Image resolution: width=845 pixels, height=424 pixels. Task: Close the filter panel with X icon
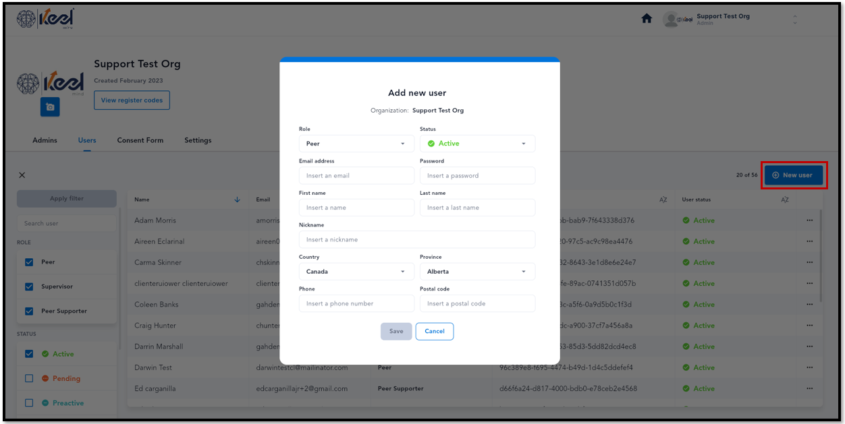[22, 175]
